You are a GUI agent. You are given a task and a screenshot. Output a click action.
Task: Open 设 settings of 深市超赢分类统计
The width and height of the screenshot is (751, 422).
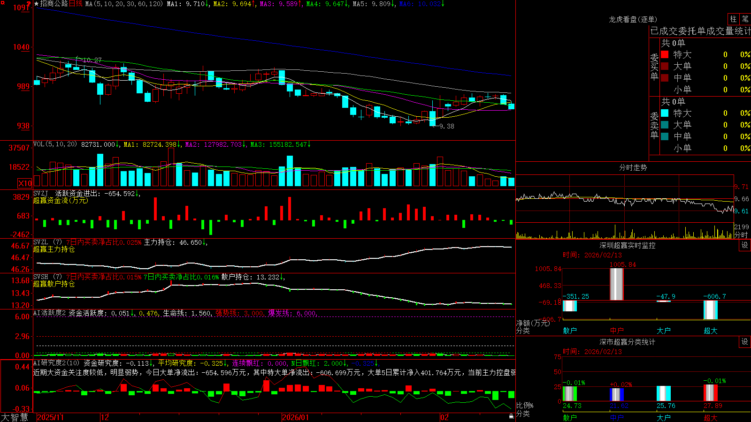pos(745,342)
